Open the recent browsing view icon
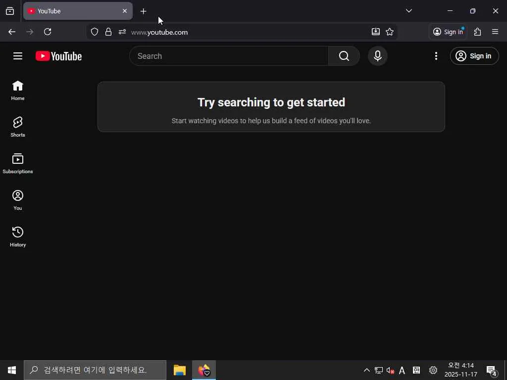This screenshot has width=507, height=380. click(10, 11)
